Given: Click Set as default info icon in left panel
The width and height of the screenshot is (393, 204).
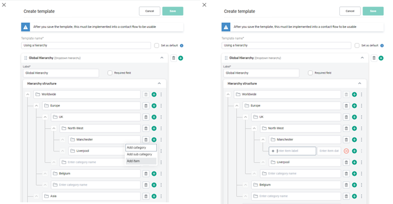Looking at the screenshot, I should pyautogui.click(x=182, y=46).
